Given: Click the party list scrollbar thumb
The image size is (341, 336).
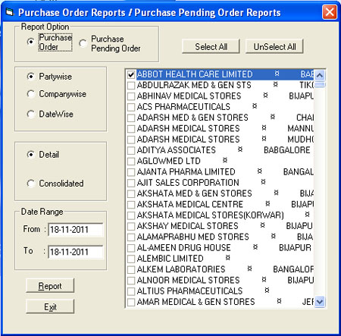Looking at the screenshot, I should [x=320, y=84].
